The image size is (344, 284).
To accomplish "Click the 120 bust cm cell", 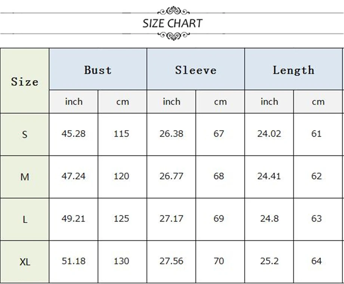I will 121,176.
